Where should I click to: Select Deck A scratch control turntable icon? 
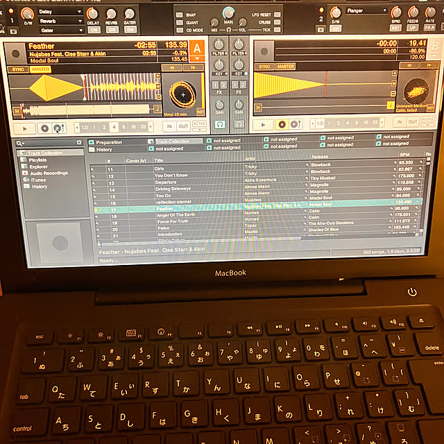click(x=59, y=128)
